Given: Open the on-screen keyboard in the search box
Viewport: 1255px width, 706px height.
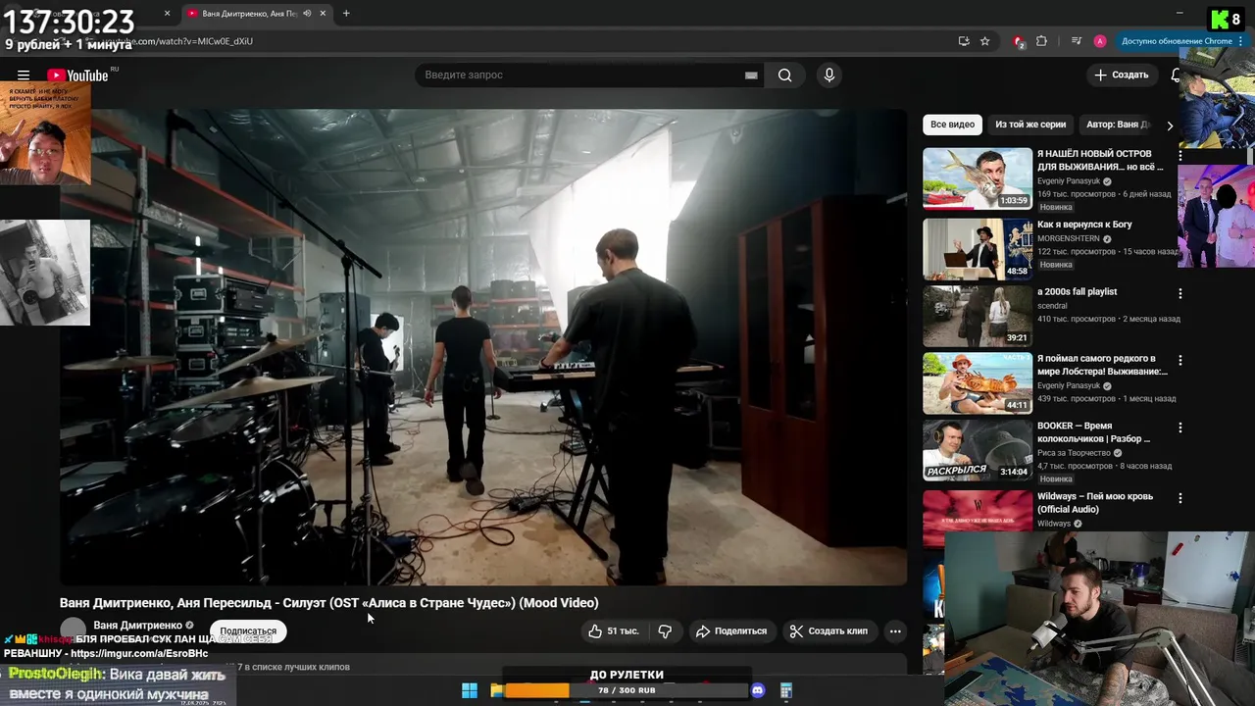Looking at the screenshot, I should tap(751, 76).
